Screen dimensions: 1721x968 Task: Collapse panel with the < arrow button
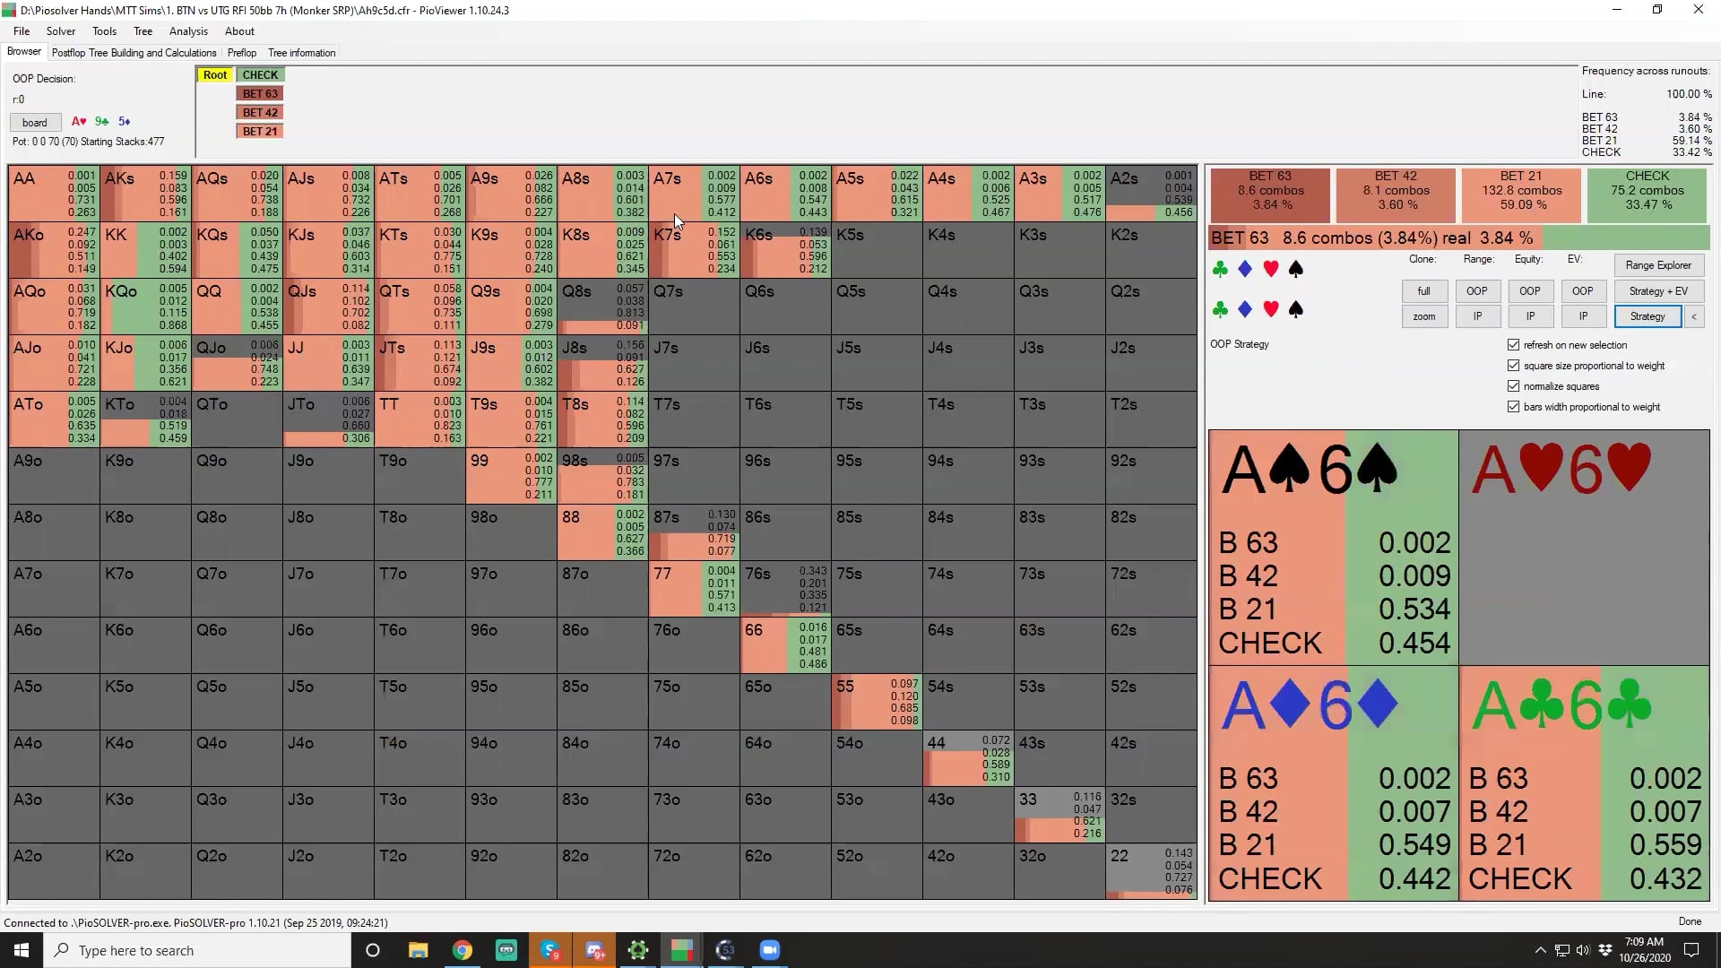click(x=1693, y=316)
